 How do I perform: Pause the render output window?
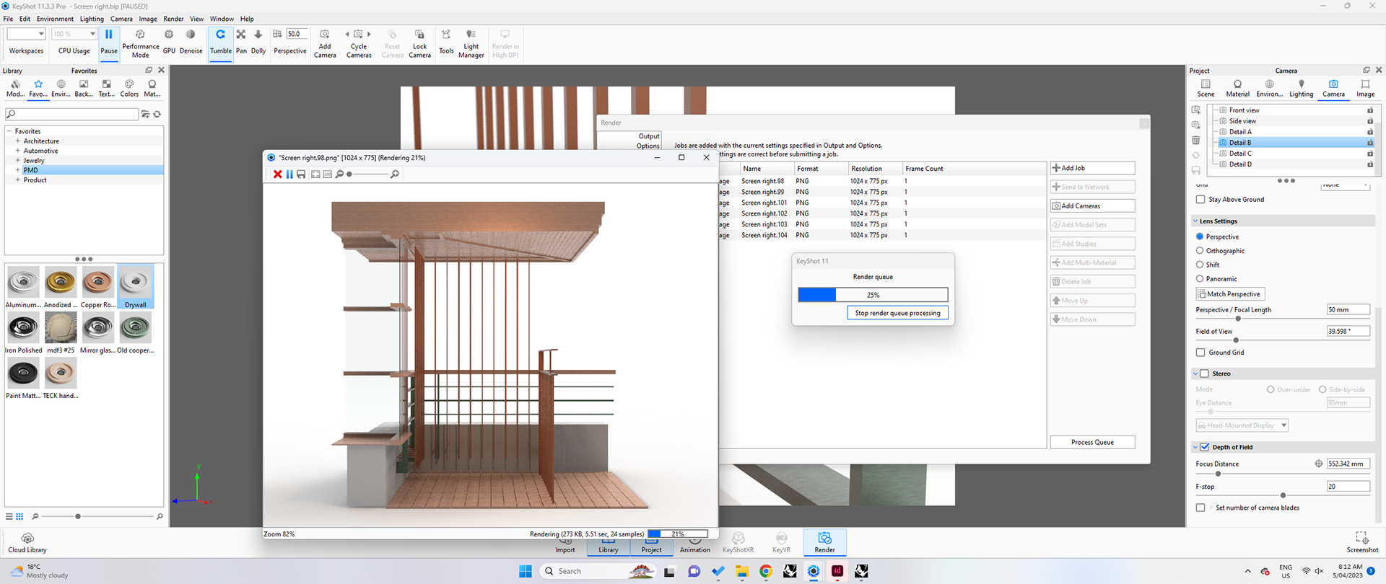pyautogui.click(x=289, y=174)
